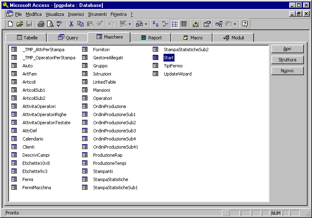Image resolution: width=312 pixels, height=218 pixels.
Task: Click the Struttura button
Action: click(x=287, y=60)
